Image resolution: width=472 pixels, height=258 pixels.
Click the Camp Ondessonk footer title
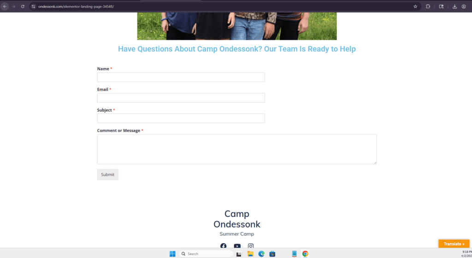tap(237, 219)
